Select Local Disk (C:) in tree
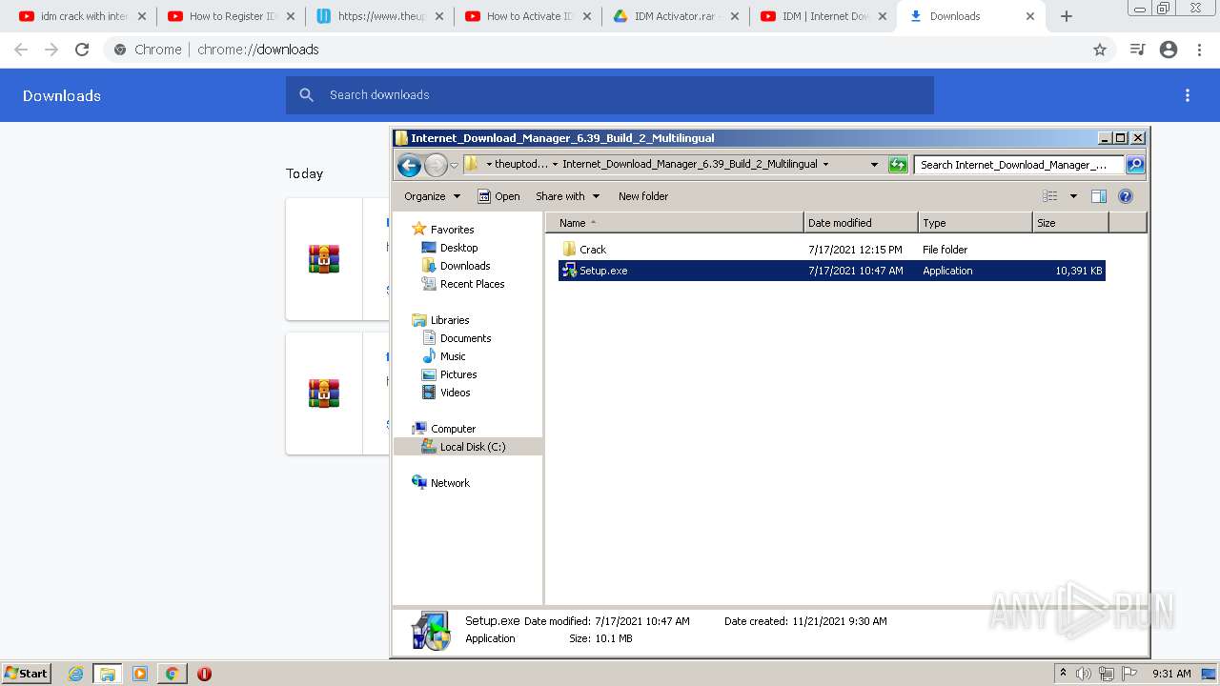This screenshot has height=686, width=1220. click(x=468, y=447)
